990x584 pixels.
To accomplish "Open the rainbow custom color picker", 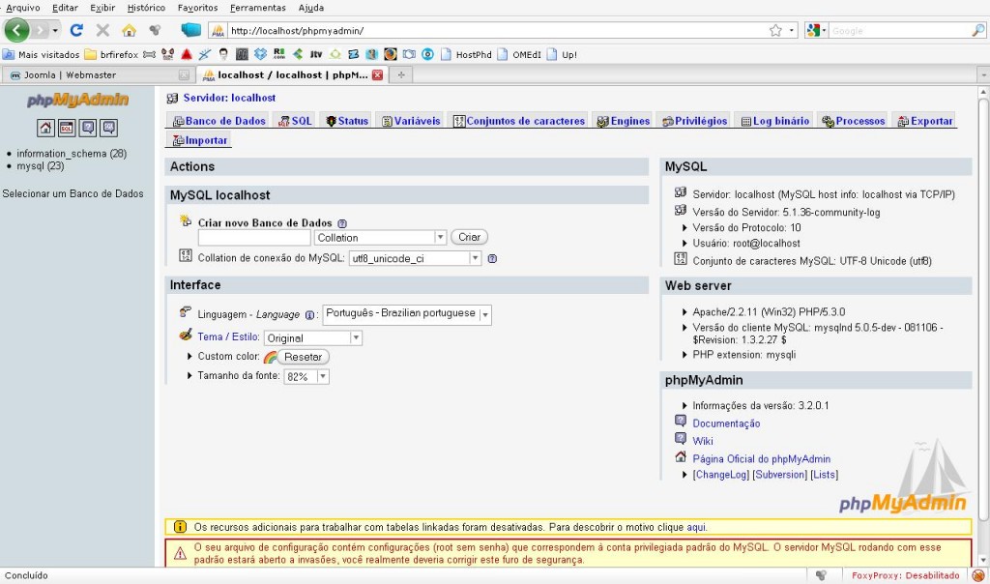I will [x=270, y=358].
